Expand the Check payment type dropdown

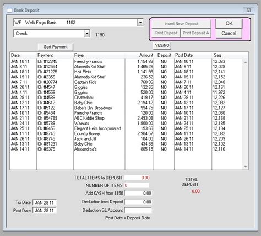pyautogui.click(x=87, y=34)
